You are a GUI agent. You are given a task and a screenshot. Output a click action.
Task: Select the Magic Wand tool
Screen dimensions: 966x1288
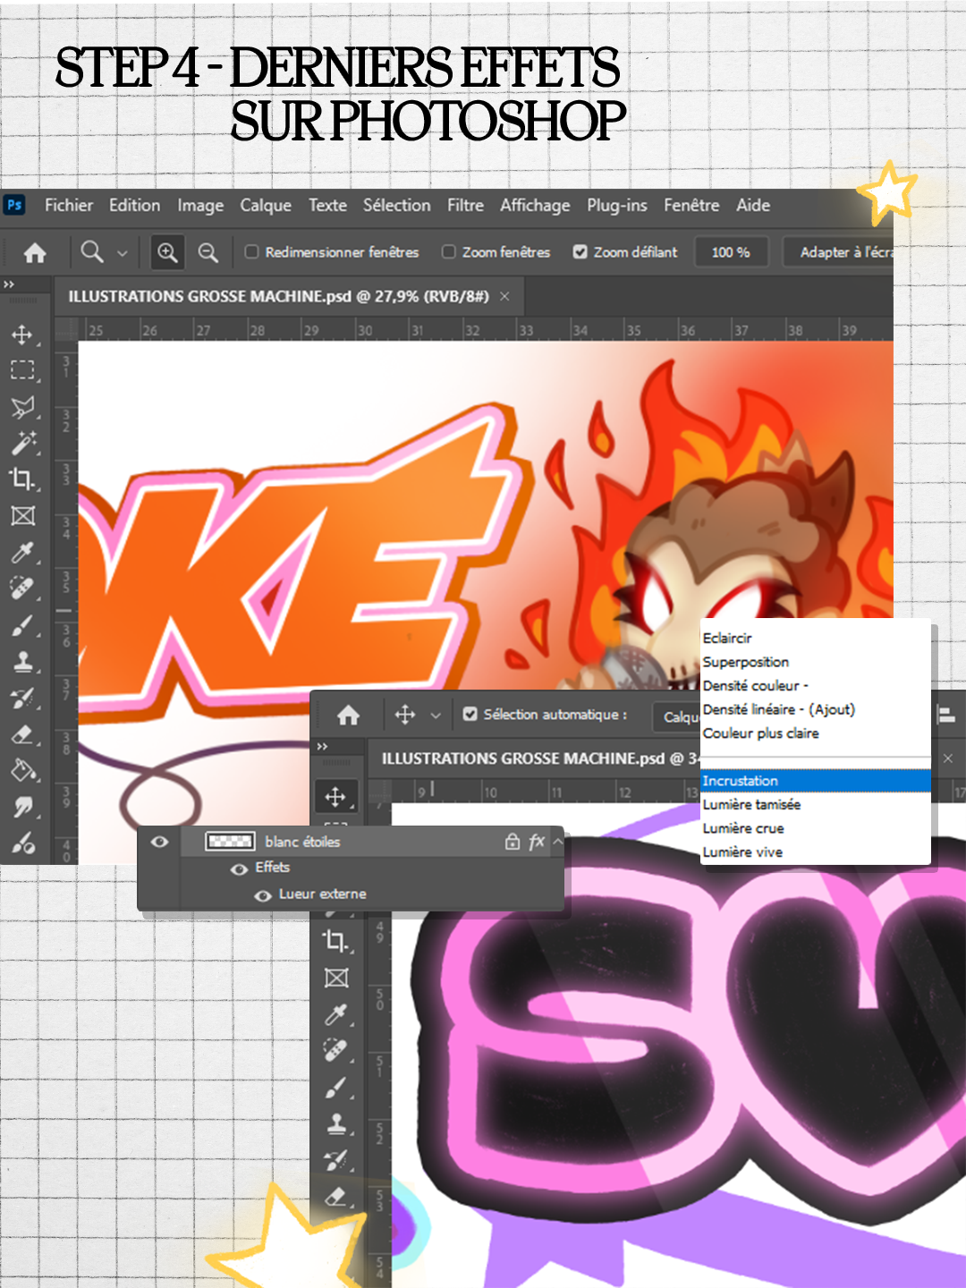click(x=22, y=443)
